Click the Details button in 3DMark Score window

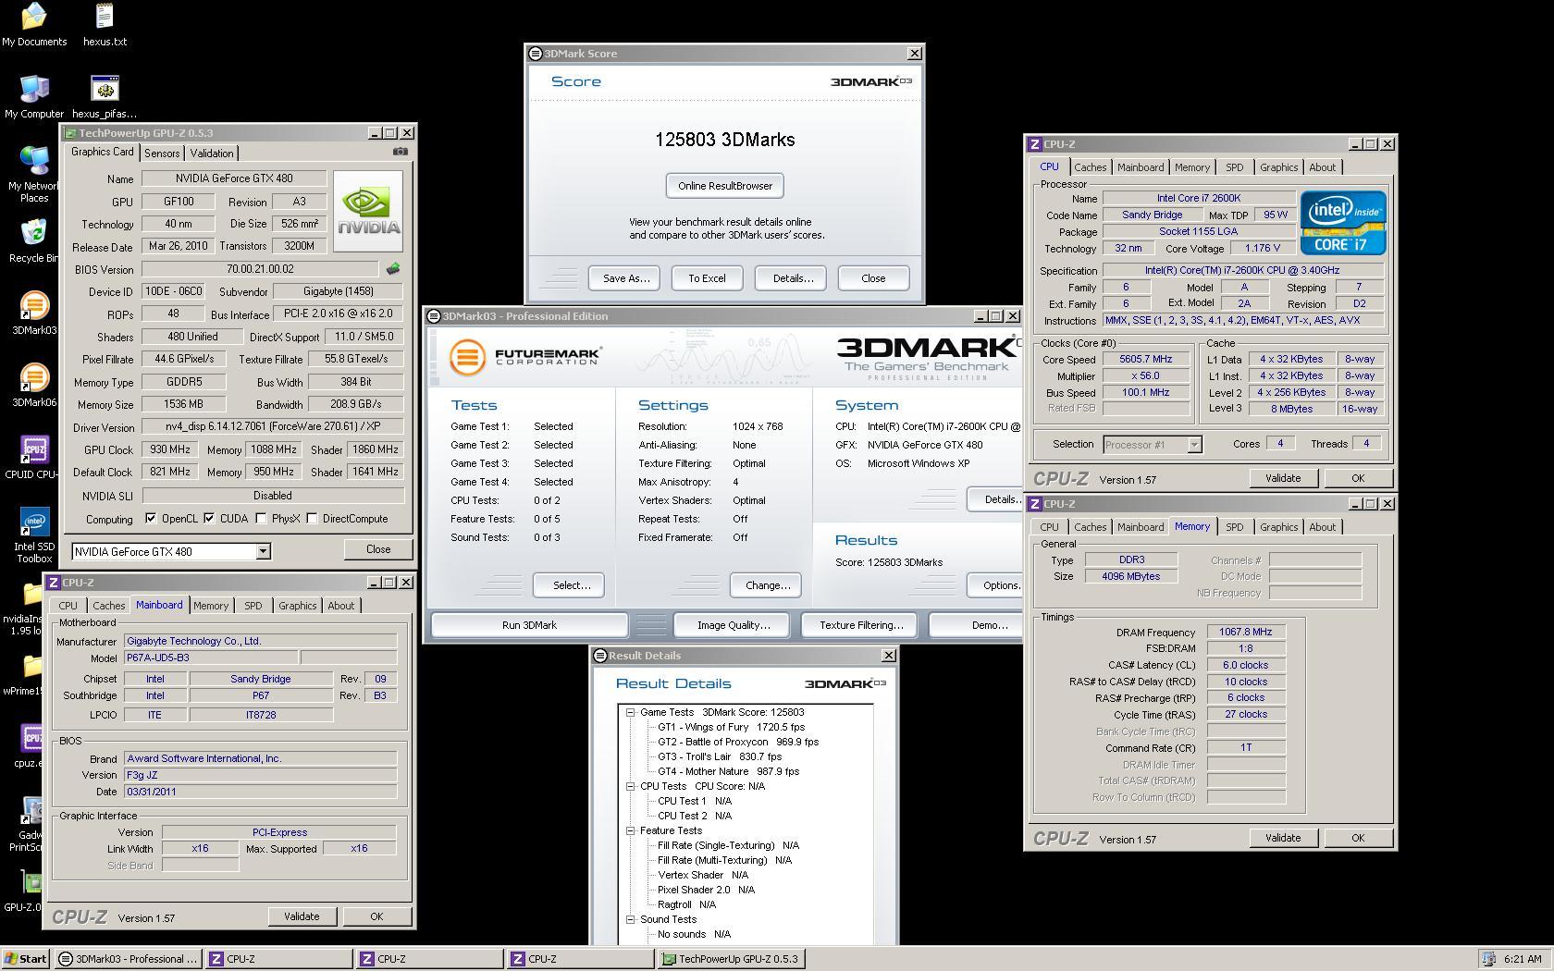coord(792,278)
